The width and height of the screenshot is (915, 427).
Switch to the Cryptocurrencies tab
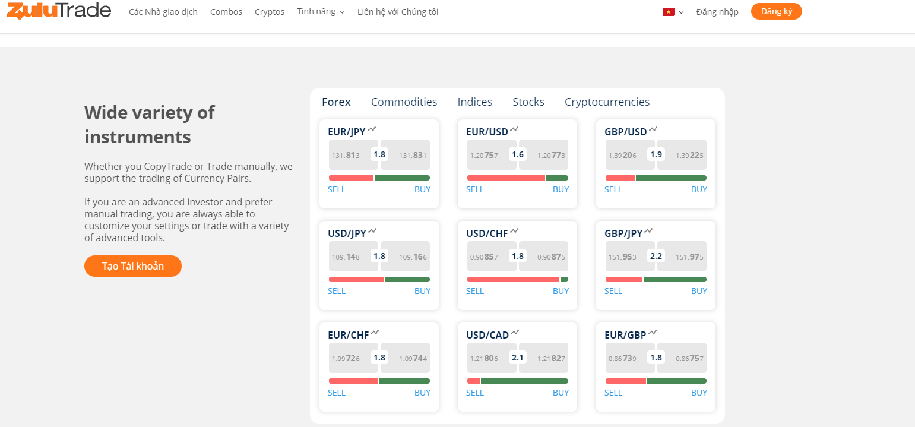coord(607,102)
